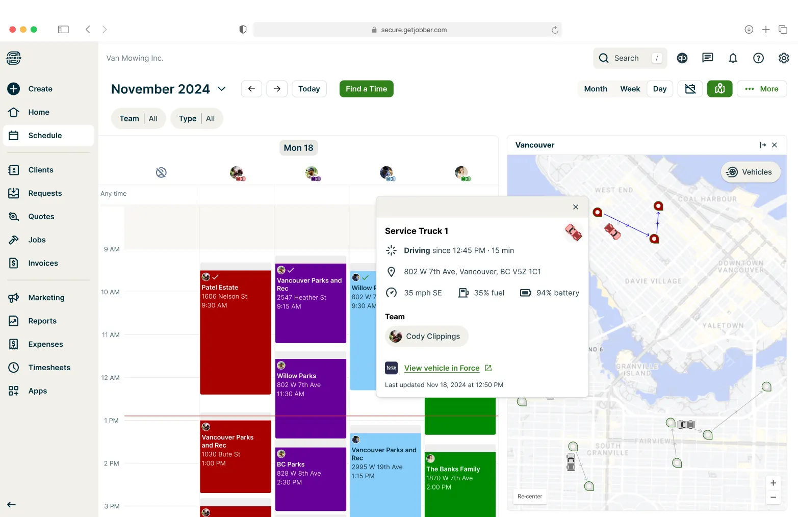Image resolution: width=798 pixels, height=517 pixels.
Task: Open the Team All filter
Action: coord(139,119)
